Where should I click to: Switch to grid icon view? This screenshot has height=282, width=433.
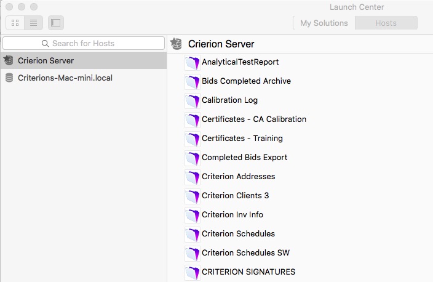point(15,23)
